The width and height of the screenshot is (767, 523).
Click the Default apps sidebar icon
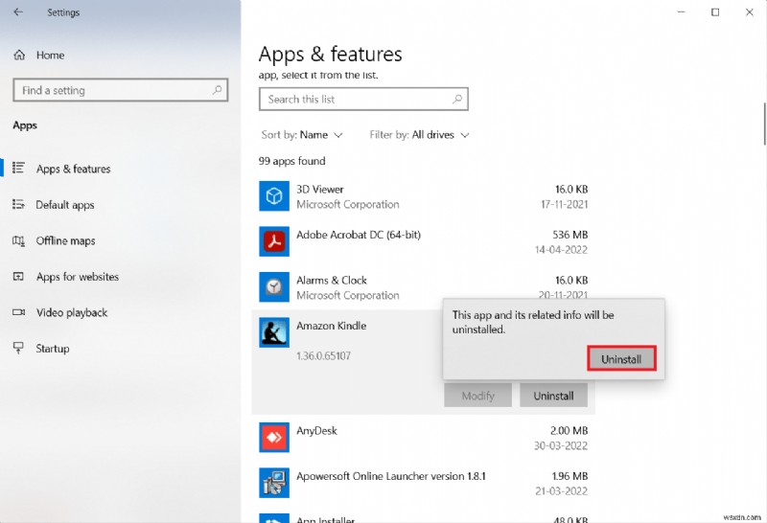pos(18,204)
